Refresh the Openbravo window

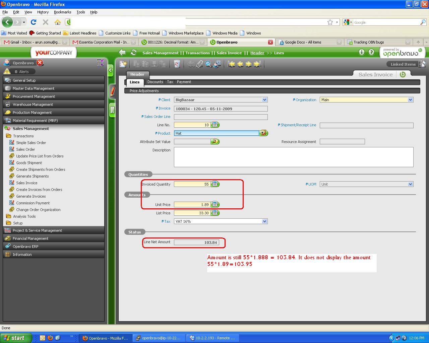pyautogui.click(x=134, y=52)
